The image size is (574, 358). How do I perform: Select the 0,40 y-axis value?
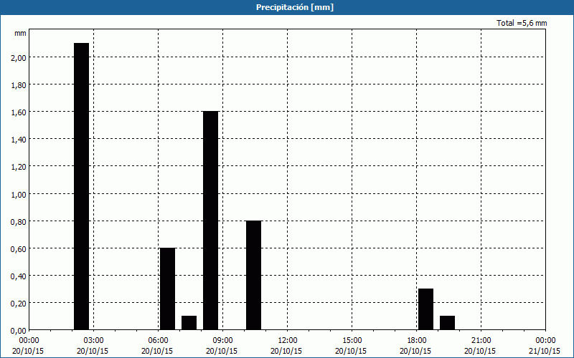(19, 276)
